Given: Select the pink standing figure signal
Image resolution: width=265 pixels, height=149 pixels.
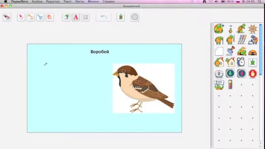Looking at the screenshot, I should pos(241,74).
